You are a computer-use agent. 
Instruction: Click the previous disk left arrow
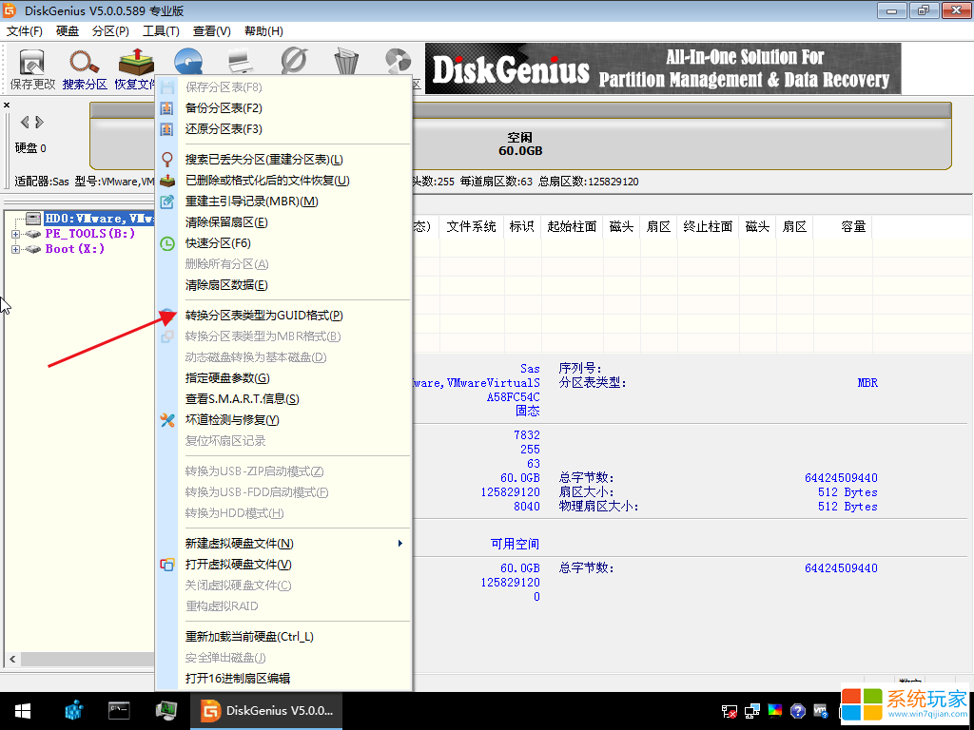[25, 123]
